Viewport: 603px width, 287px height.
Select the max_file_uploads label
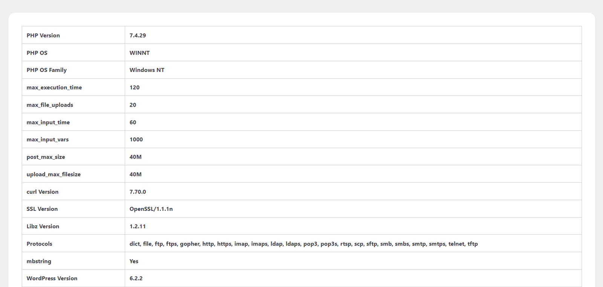(x=50, y=105)
